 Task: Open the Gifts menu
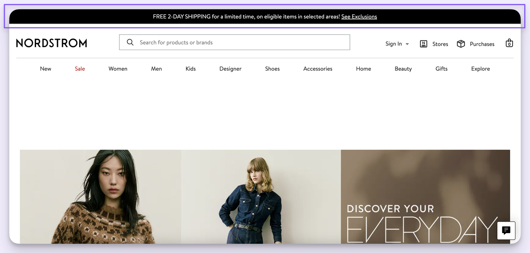(x=441, y=69)
